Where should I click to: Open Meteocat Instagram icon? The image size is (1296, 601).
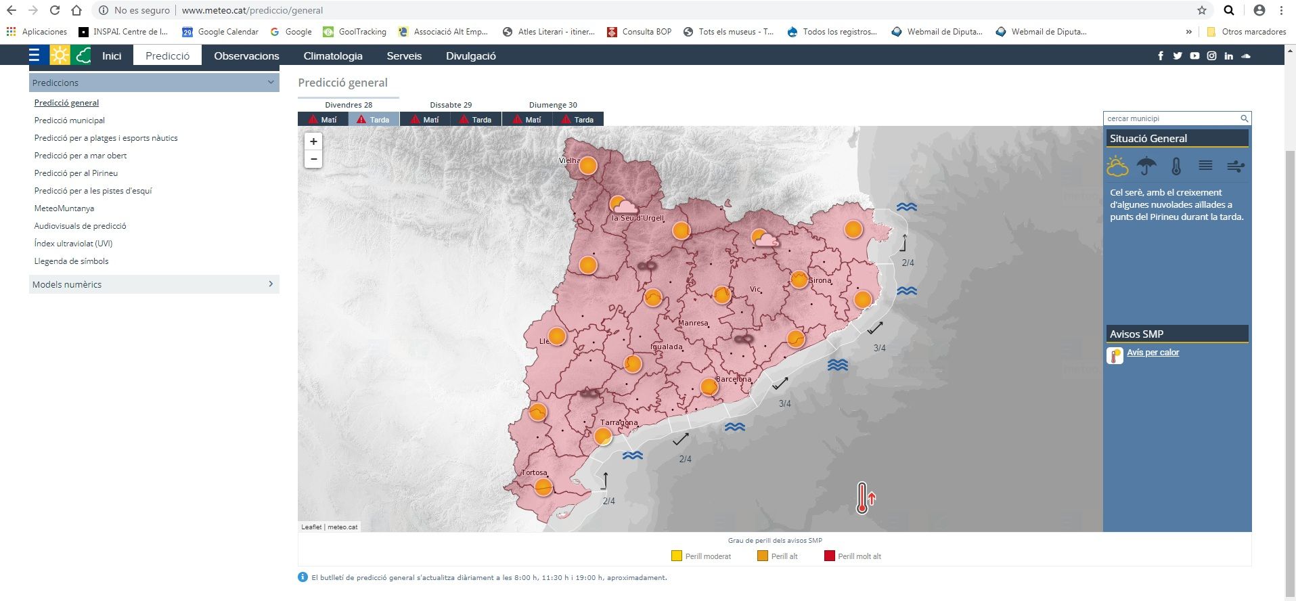click(x=1211, y=55)
